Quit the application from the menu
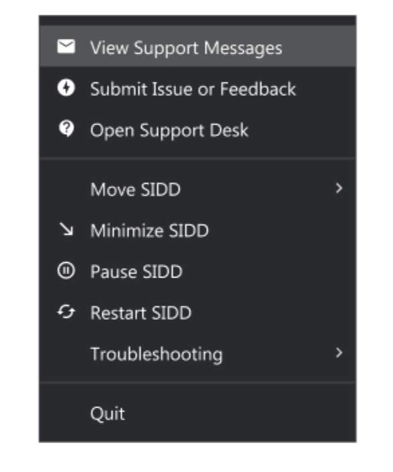Viewport: 393px width, 472px height. tap(198, 413)
